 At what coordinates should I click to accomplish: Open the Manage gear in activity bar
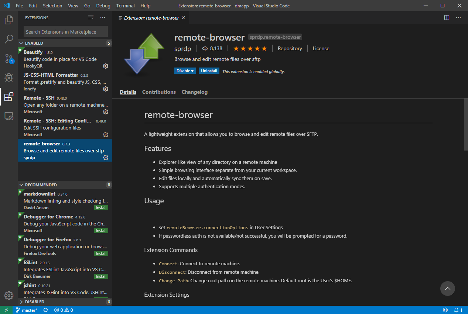(9, 296)
